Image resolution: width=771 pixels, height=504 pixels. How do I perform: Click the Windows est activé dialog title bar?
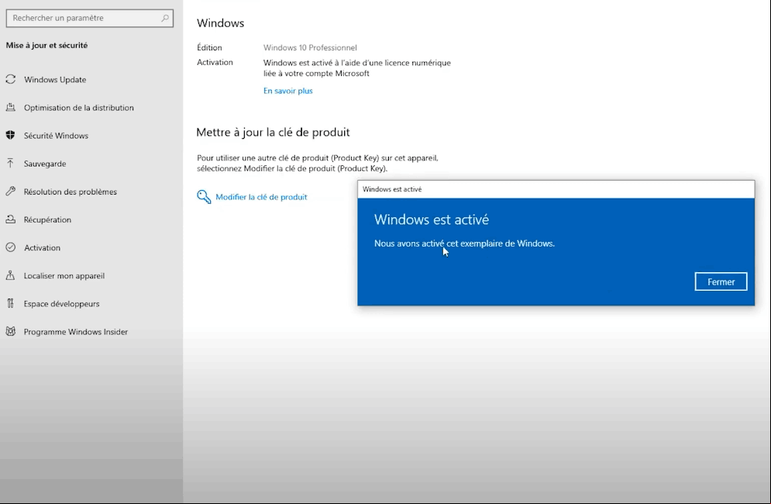(x=556, y=189)
